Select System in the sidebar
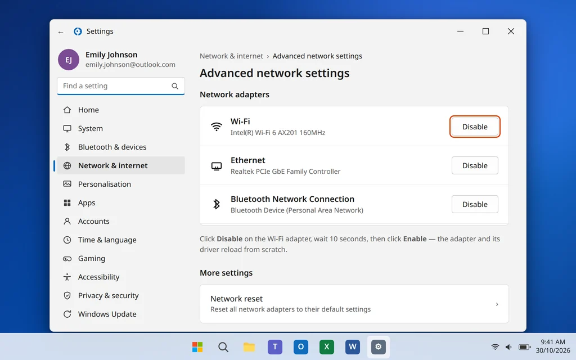 coord(120,129)
